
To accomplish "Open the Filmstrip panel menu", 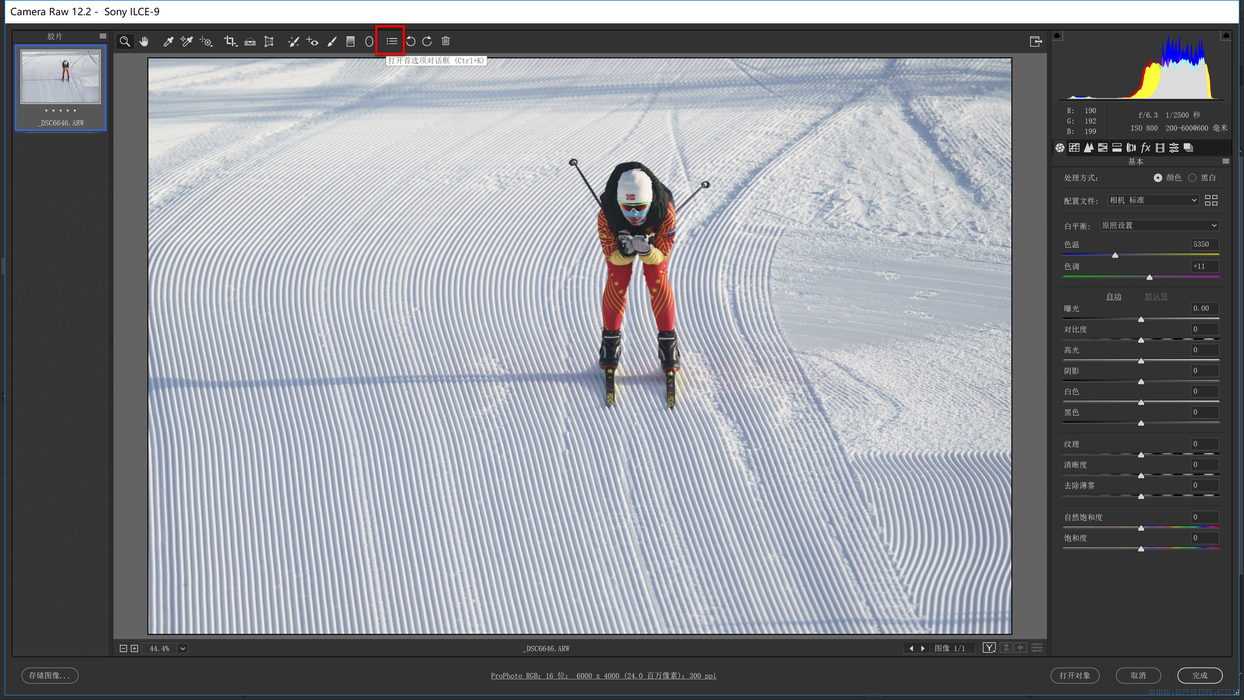I will click(102, 36).
